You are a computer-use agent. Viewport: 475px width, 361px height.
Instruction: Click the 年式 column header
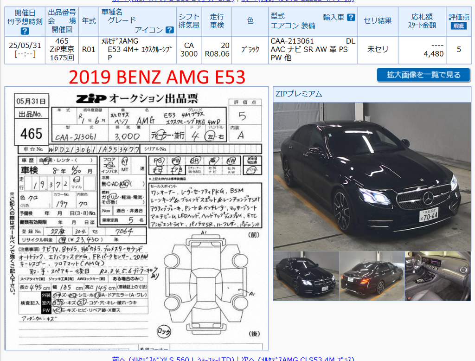pyautogui.click(x=89, y=21)
